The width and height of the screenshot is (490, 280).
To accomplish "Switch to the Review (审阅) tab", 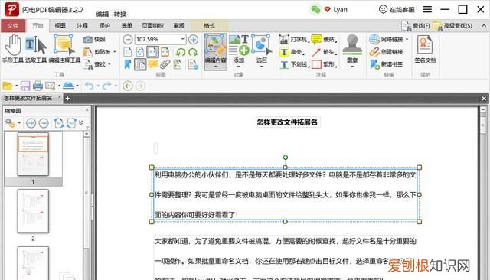I will [178, 26].
